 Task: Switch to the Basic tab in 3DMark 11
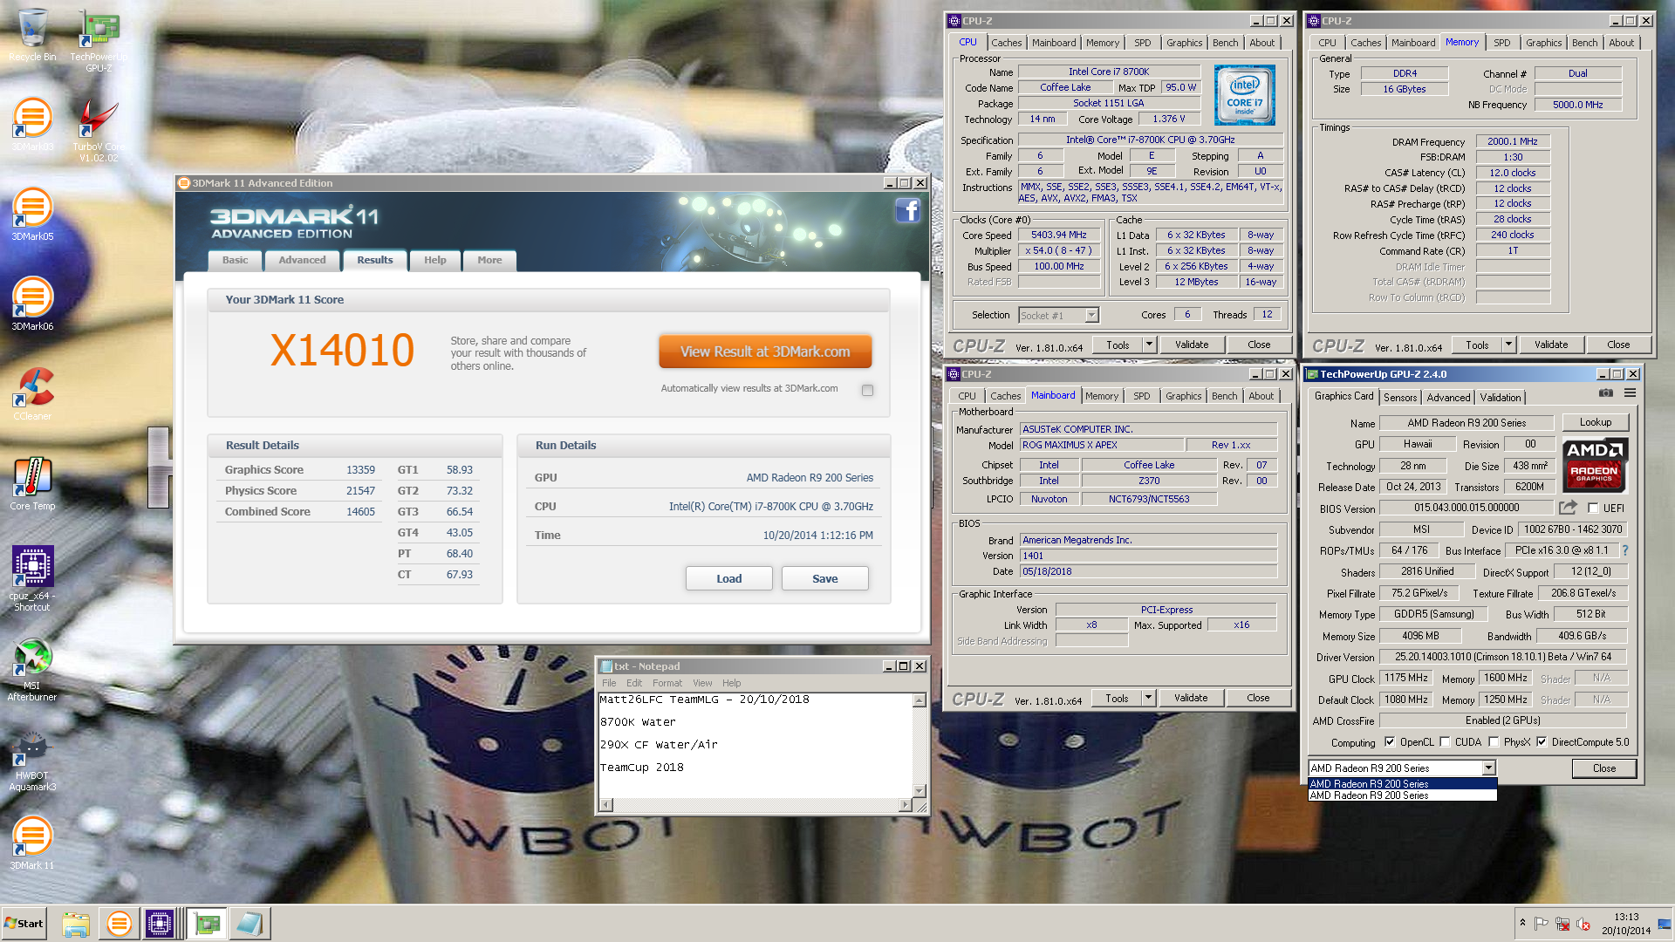click(235, 260)
